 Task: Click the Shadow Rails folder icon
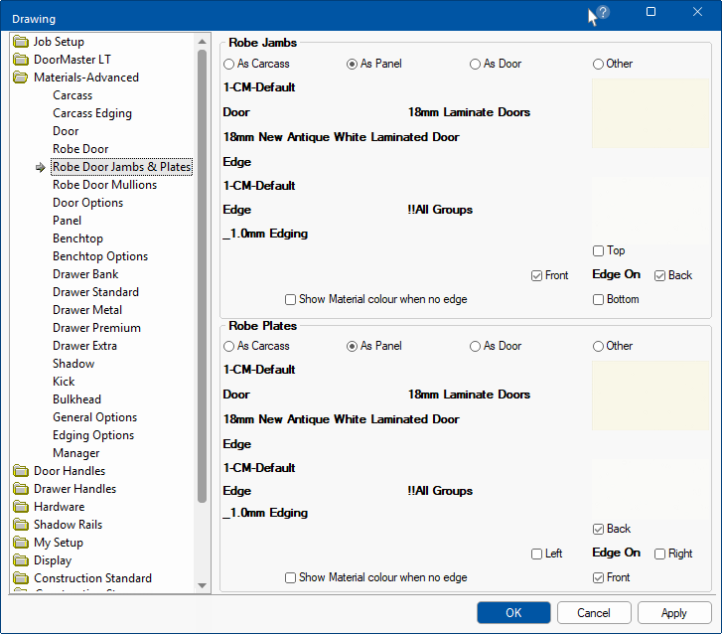[x=21, y=525]
